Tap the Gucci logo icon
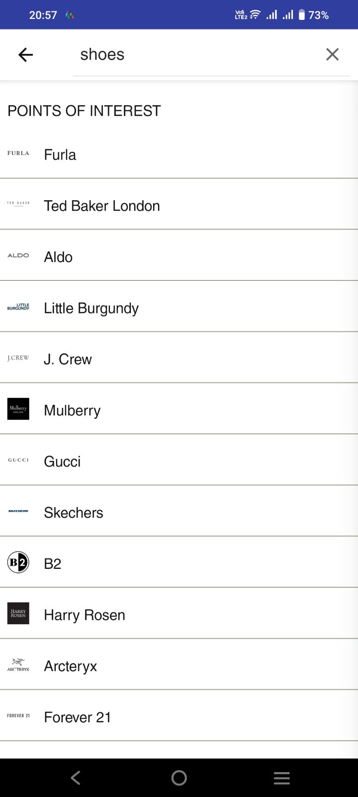Image resolution: width=358 pixels, height=797 pixels. (18, 460)
